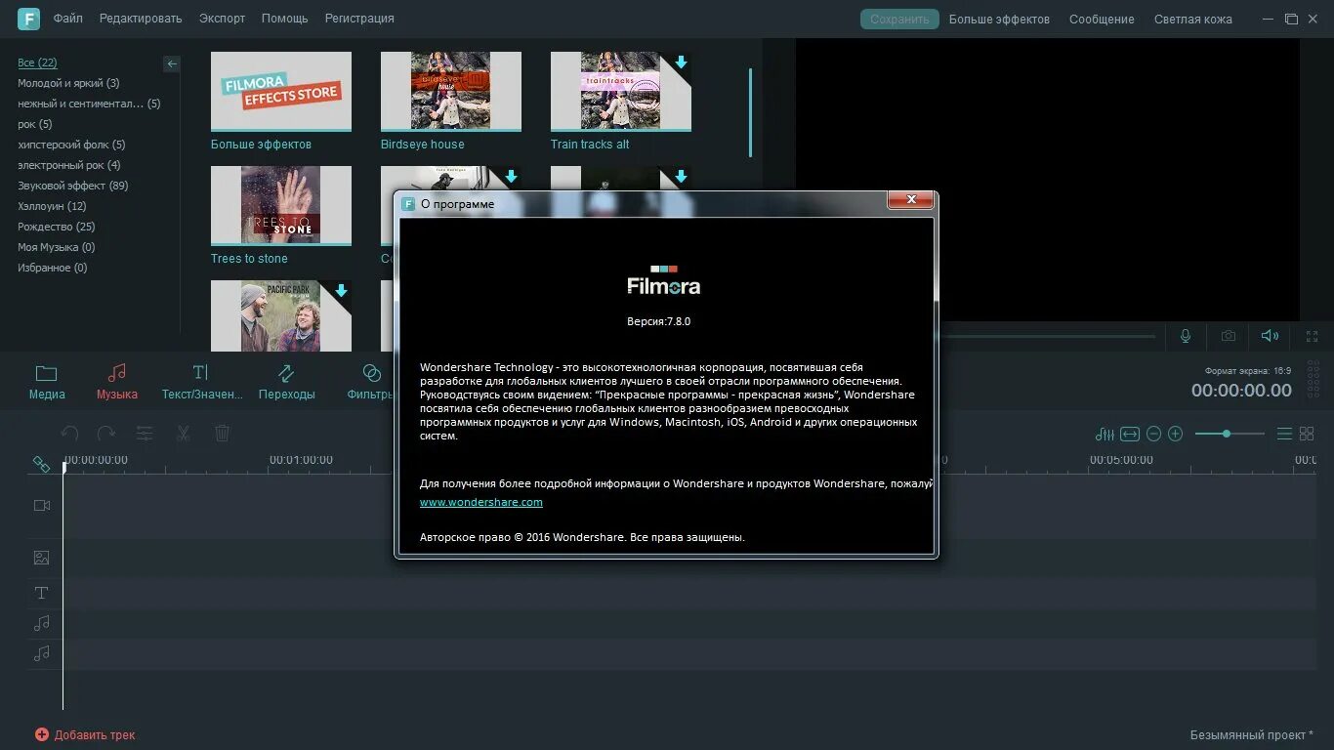The image size is (1334, 750).
Task: Open the edit settings sliders icon
Action: click(145, 433)
